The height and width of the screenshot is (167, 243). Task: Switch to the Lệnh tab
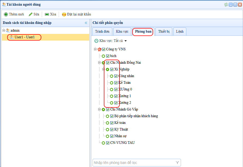[x=180, y=32]
